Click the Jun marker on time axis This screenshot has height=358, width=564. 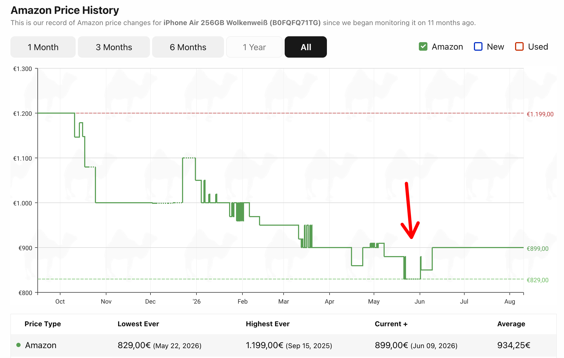point(420,301)
